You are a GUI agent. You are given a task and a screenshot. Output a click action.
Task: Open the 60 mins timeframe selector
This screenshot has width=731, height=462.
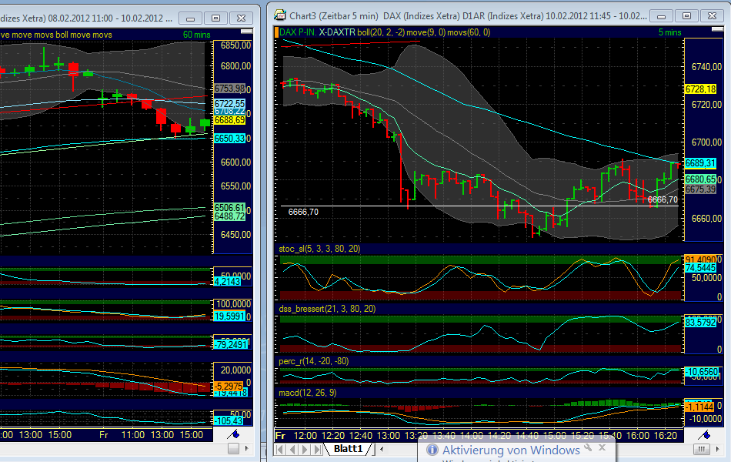pos(199,34)
